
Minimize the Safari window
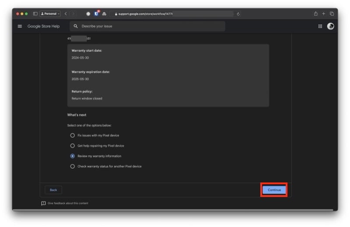22,14
